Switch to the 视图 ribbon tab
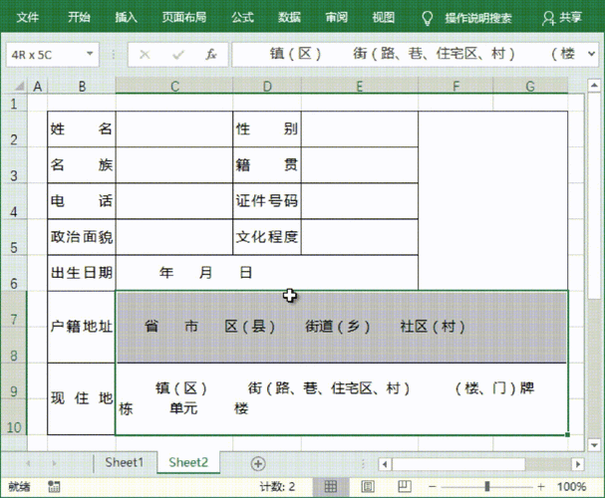Image resolution: width=605 pixels, height=498 pixels. coord(383,17)
